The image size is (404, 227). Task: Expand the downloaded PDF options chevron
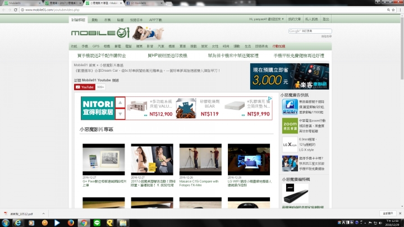point(43,214)
